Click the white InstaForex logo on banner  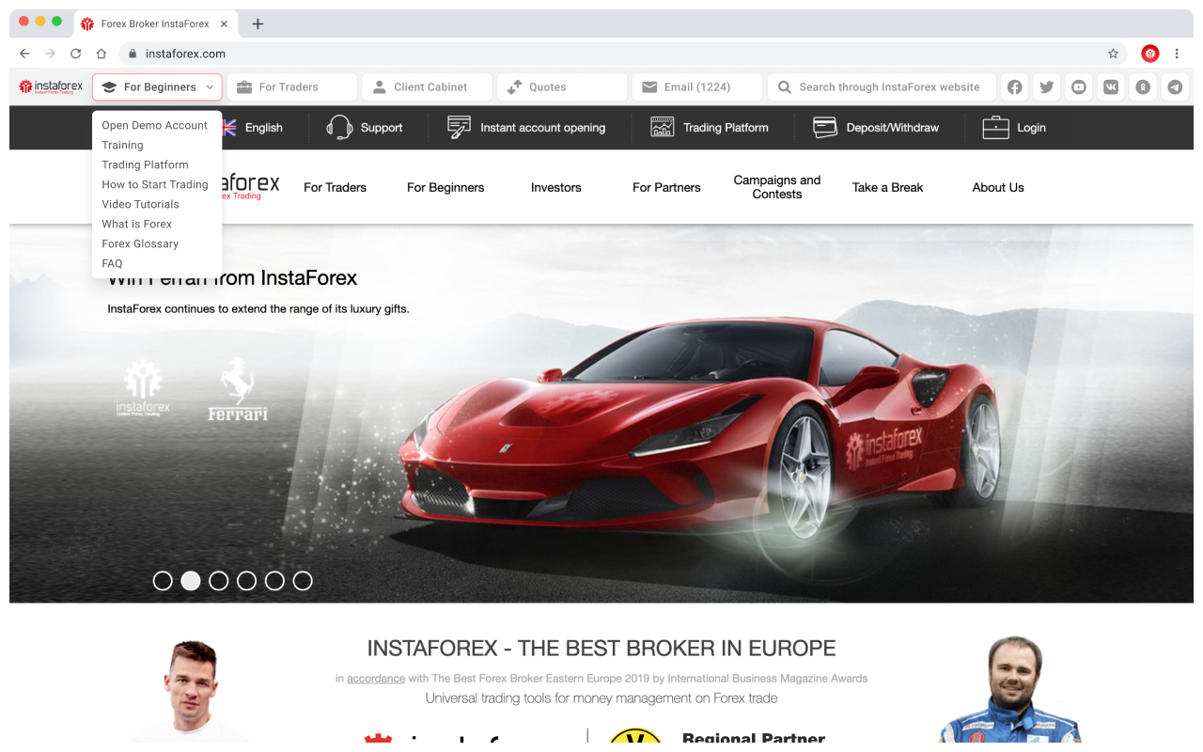click(x=143, y=387)
